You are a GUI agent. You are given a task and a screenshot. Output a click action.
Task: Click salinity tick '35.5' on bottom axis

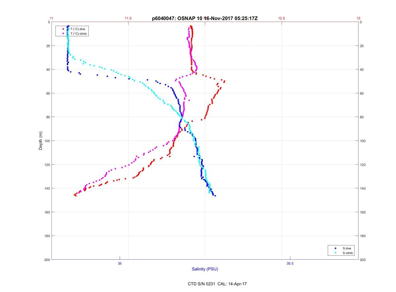point(290,263)
